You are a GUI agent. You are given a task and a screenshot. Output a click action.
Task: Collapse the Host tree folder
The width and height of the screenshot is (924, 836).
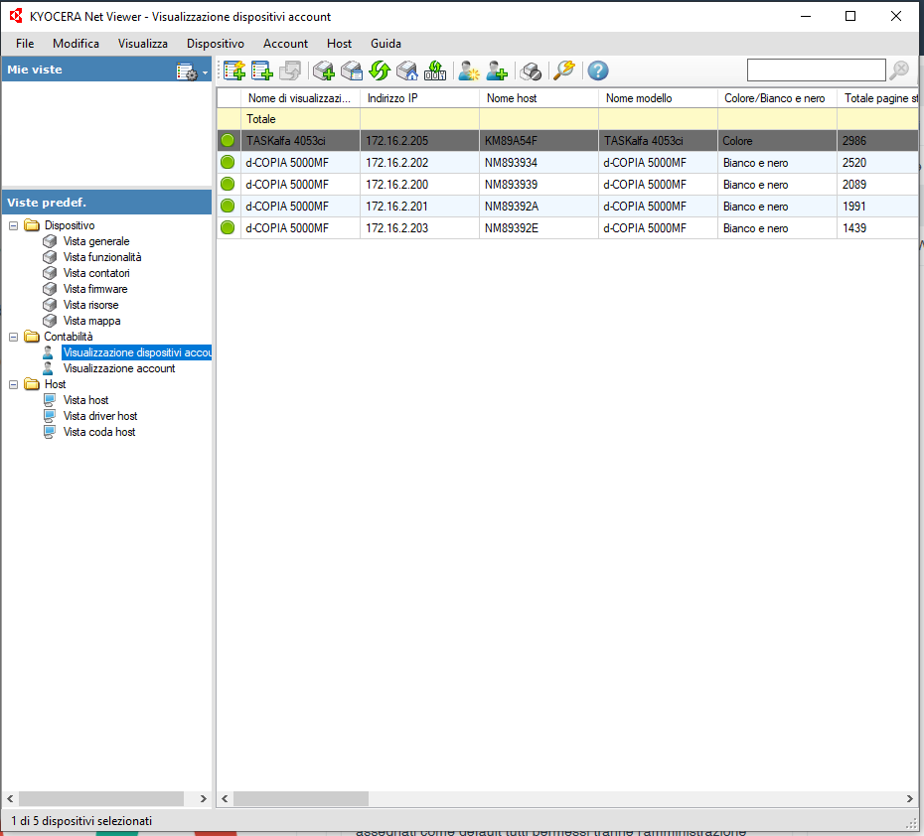point(14,384)
